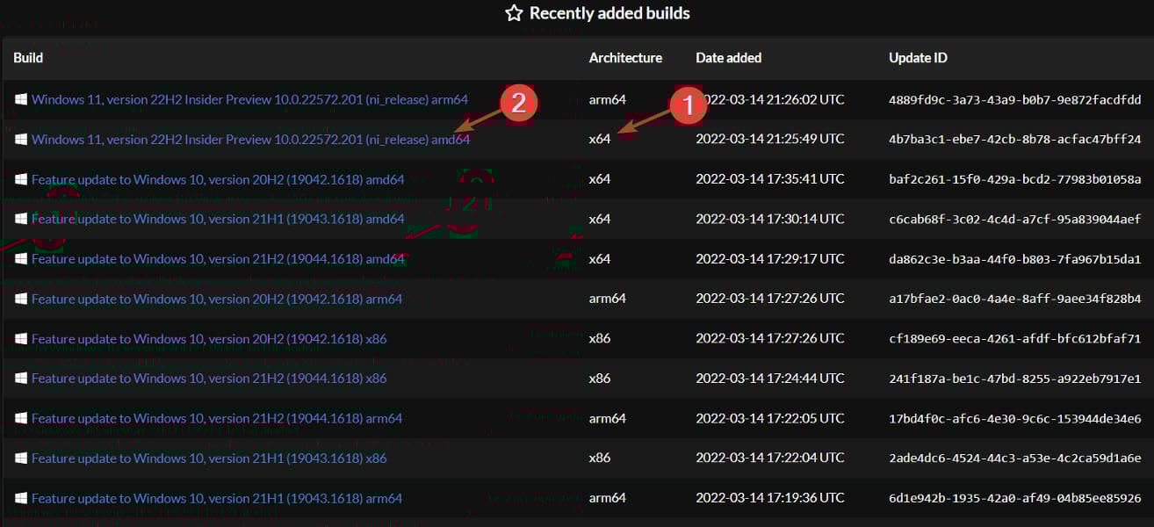Click the Update ID column header
Image resolution: width=1154 pixels, height=527 pixels.
click(x=918, y=58)
